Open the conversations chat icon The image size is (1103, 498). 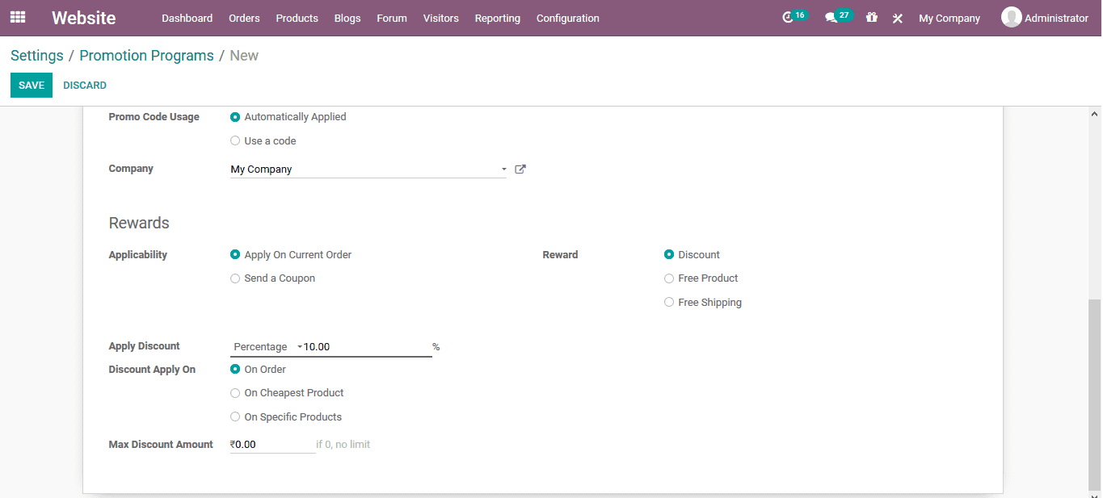pos(832,17)
